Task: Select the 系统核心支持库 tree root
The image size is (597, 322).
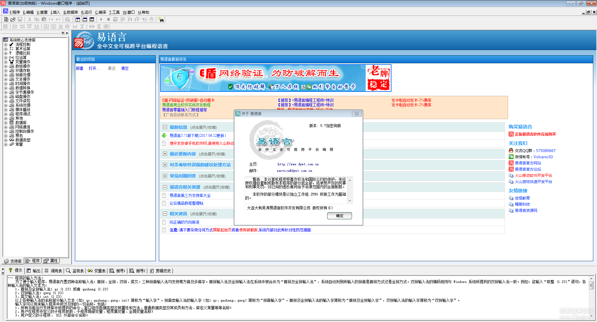Action: [22, 40]
